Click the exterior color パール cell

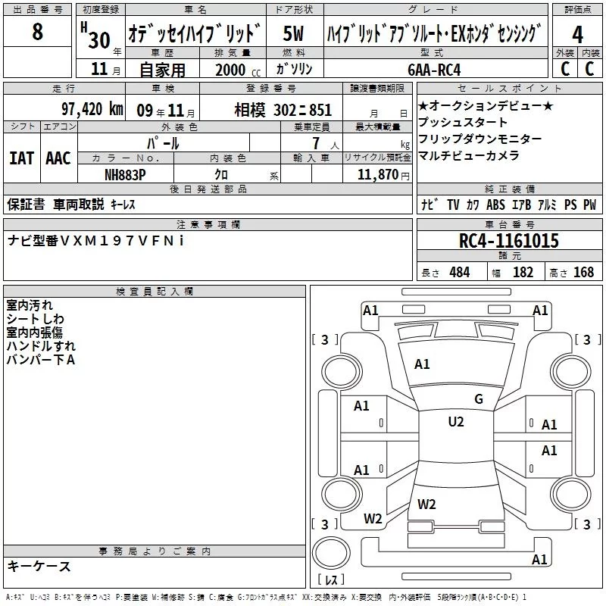[163, 143]
